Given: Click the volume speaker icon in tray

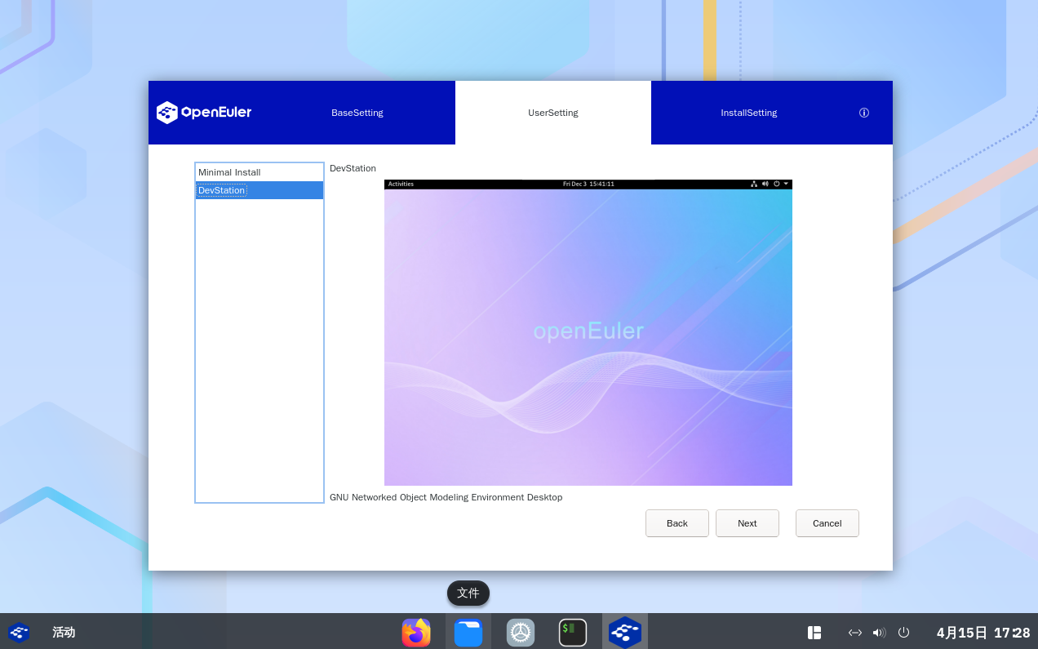Looking at the screenshot, I should [879, 633].
